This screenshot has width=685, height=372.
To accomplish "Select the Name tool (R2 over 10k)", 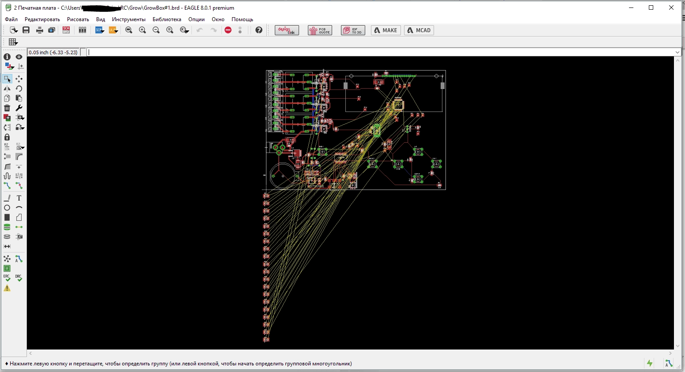I will pos(7,147).
